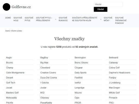Open Součásti a příslušenství ke golfovým holím
The height and width of the screenshot is (104, 139).
click(84, 19)
